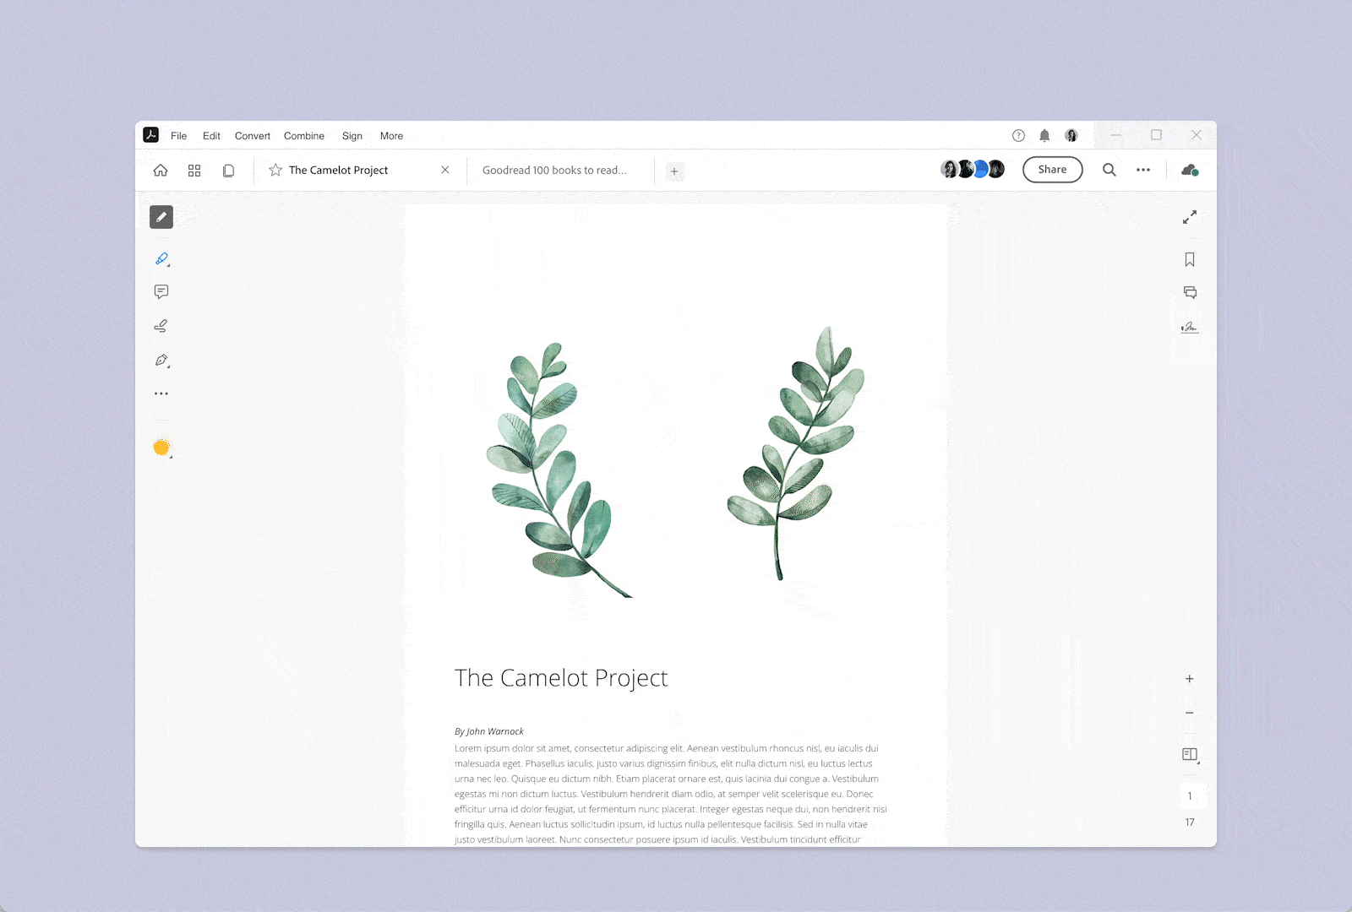Open the More menu
This screenshot has width=1352, height=912.
391,136
